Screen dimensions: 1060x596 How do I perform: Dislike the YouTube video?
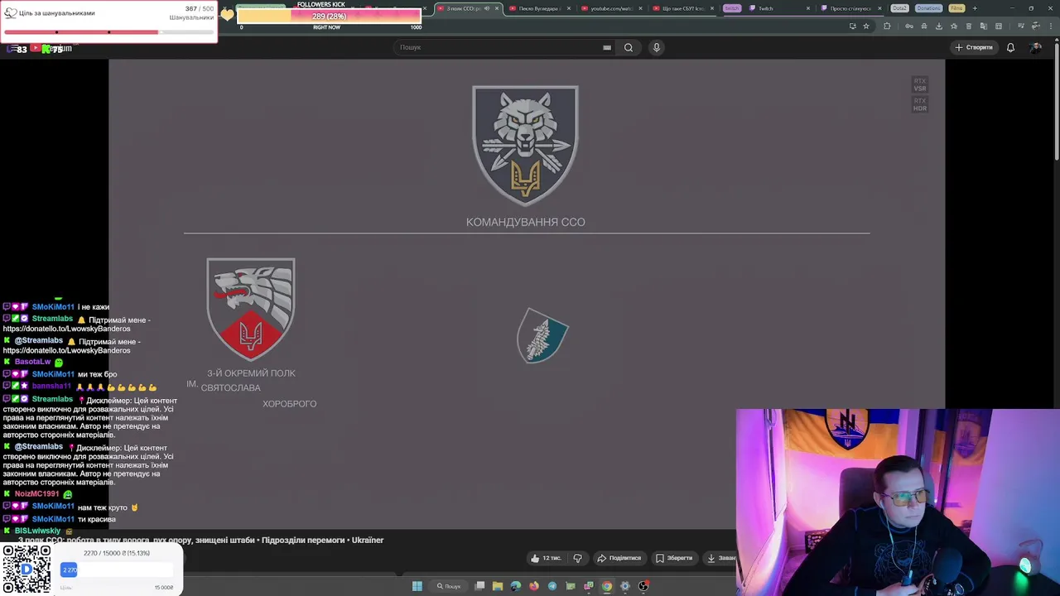pos(577,558)
